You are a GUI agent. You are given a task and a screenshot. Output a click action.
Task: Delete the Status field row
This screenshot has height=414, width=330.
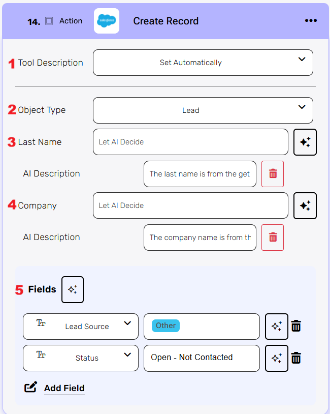(x=296, y=358)
